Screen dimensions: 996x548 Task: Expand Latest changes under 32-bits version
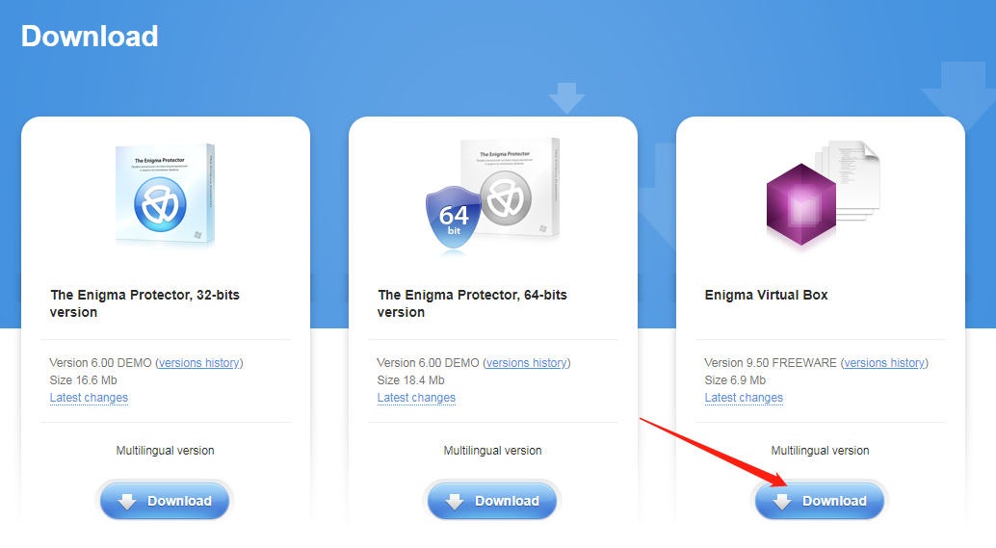(x=89, y=398)
